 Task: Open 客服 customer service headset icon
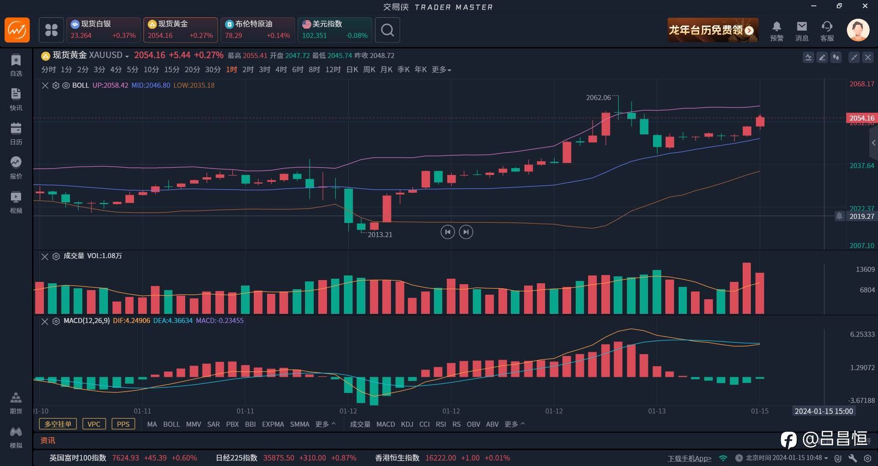[x=827, y=26]
